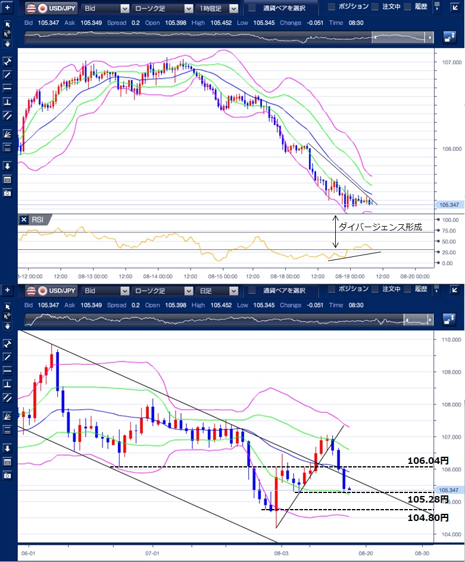Pick the horizontal line tool in top chart
This screenshot has width=465, height=562.
pos(7,88)
